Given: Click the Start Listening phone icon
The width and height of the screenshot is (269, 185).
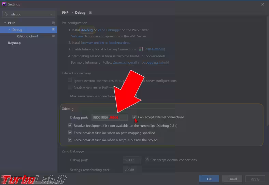Looking at the screenshot, I should (x=141, y=49).
